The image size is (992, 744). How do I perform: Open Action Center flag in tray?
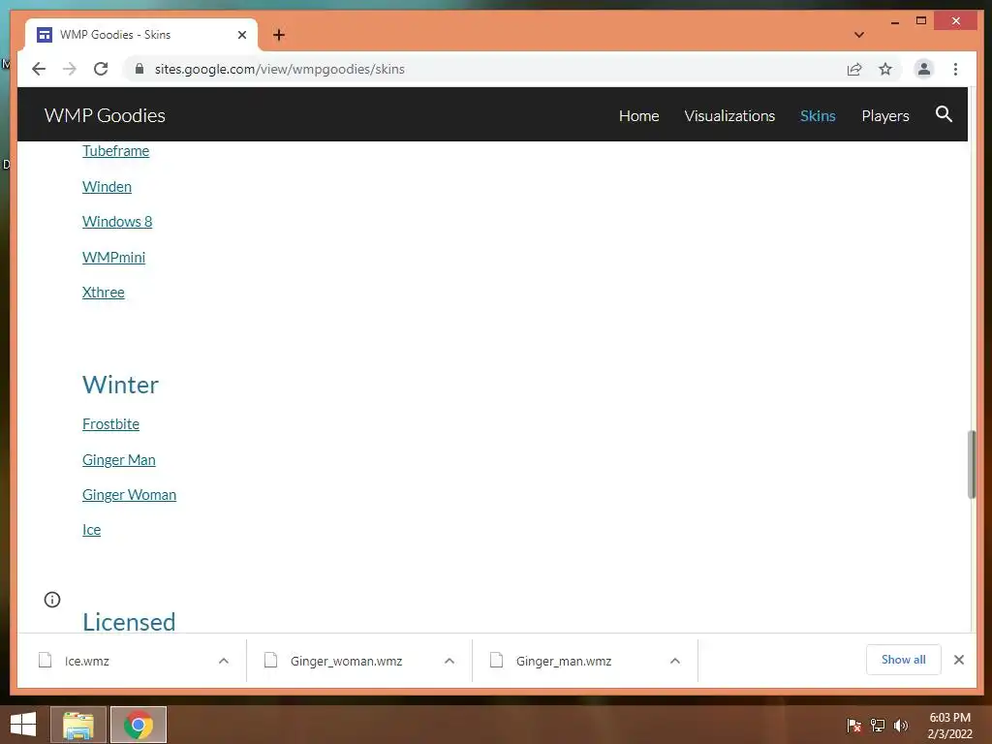pyautogui.click(x=853, y=725)
